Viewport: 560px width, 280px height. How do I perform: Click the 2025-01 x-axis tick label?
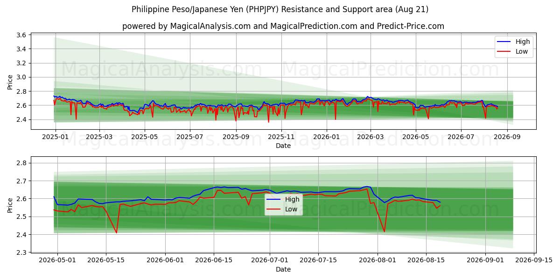pyautogui.click(x=55, y=137)
